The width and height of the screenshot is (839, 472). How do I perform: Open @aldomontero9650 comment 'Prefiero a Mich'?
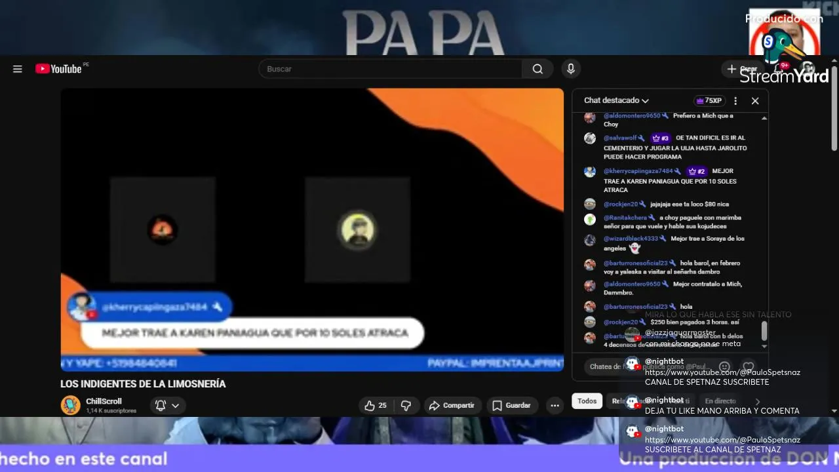point(669,120)
